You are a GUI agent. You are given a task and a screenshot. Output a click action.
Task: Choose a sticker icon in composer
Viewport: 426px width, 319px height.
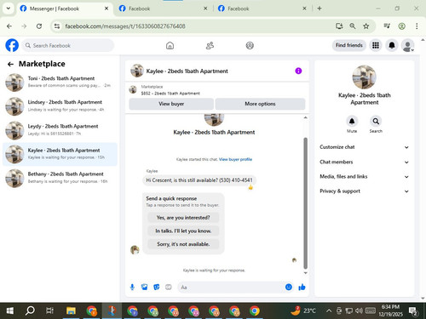(x=157, y=288)
